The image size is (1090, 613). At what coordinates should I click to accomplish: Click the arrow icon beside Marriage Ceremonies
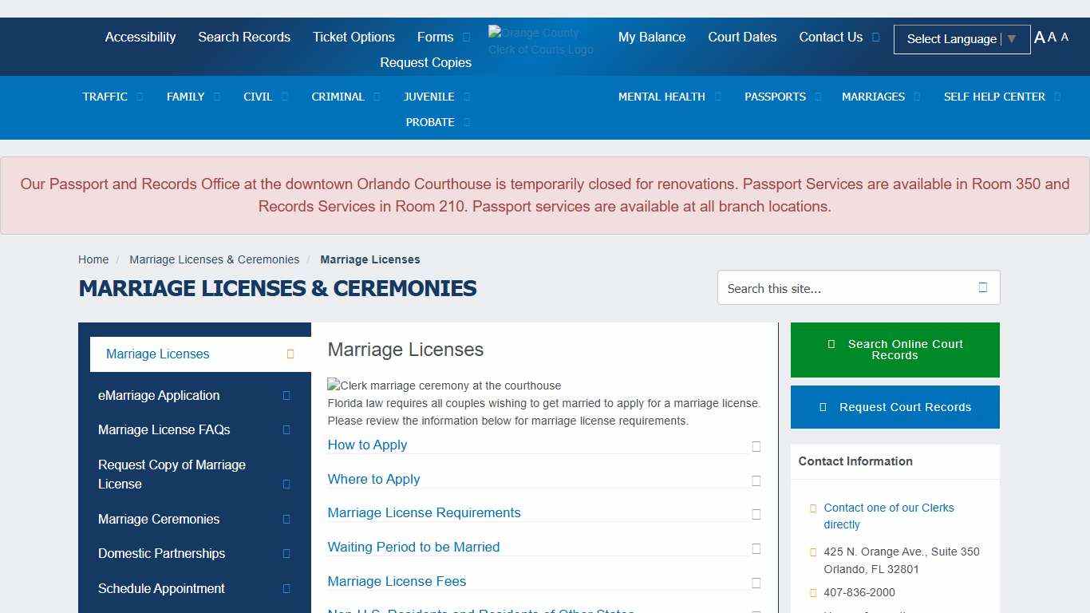coord(286,520)
